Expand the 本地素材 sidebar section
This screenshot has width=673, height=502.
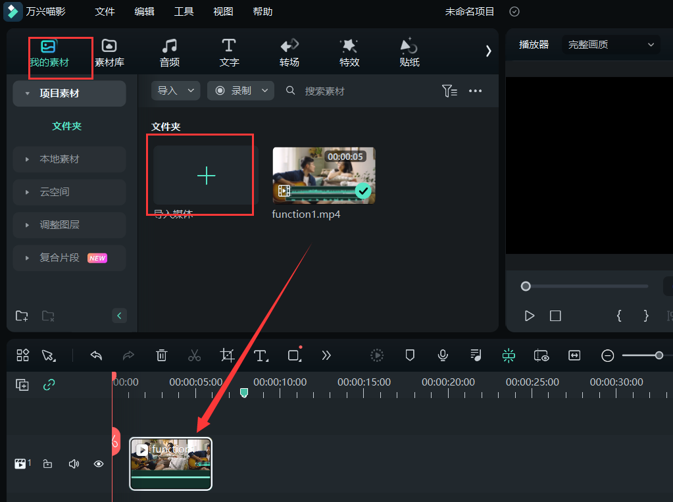pos(59,159)
